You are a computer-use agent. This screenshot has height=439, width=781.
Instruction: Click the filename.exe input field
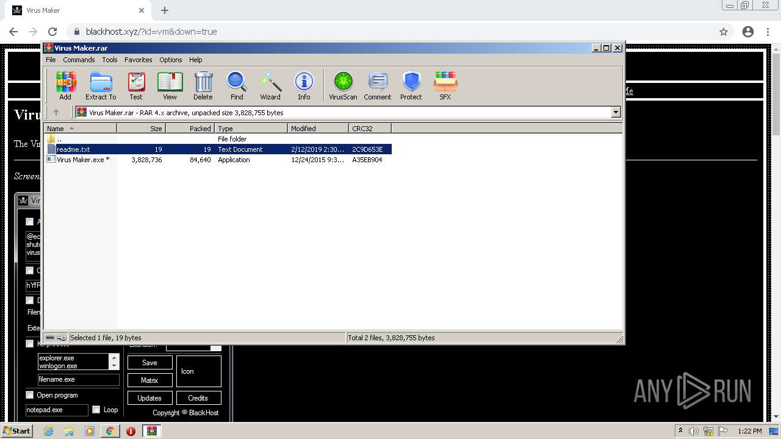[79, 379]
